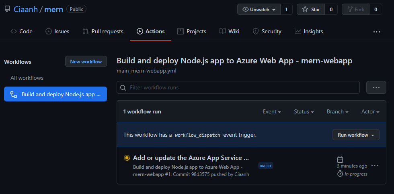Open the workflow run's three-dot menu
Image resolution: width=394 pixels, height=194 pixels.
coord(375,166)
